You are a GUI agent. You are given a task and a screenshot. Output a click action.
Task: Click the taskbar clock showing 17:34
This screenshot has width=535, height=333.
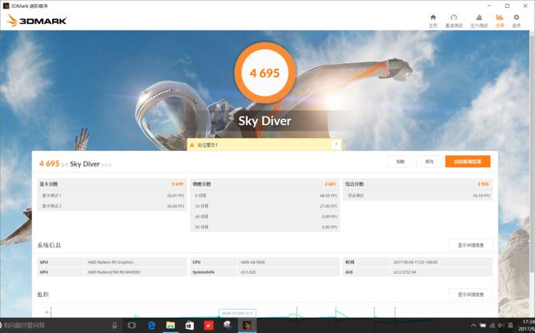pos(528,326)
